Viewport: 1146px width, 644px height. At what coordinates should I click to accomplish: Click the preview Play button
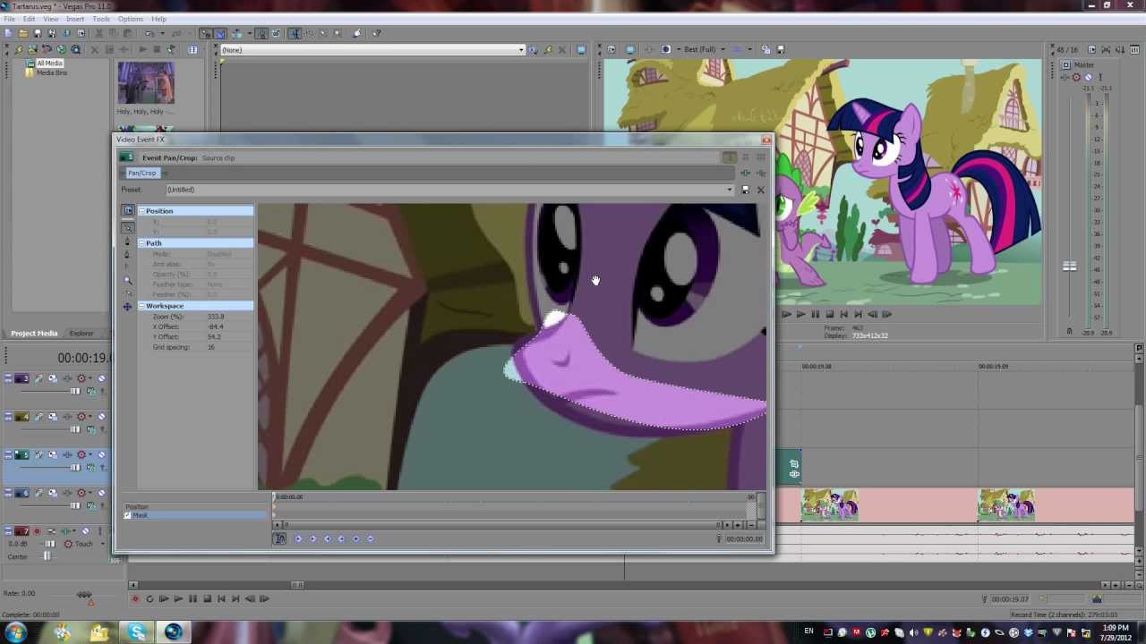800,314
